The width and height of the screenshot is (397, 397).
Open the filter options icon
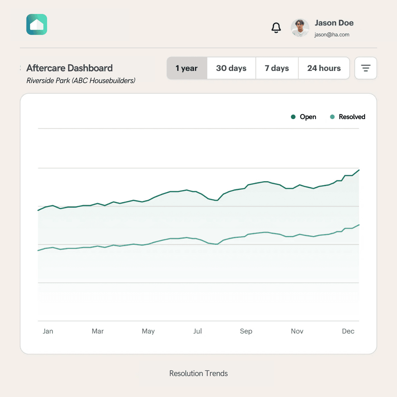coord(365,68)
